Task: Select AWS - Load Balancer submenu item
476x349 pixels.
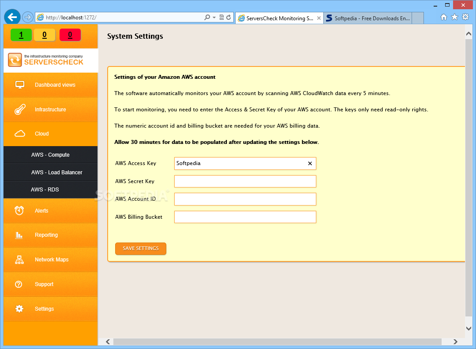Action: [x=50, y=173]
